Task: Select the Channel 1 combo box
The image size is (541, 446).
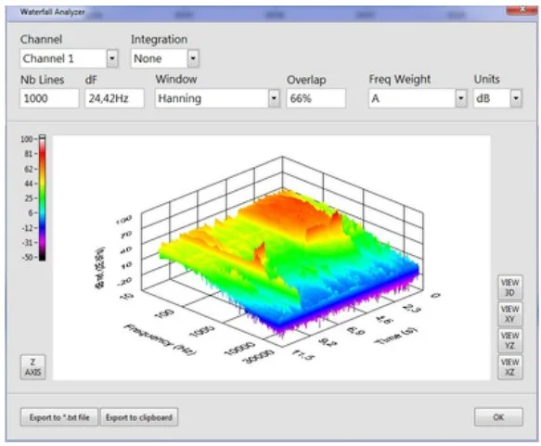Action: [x=69, y=58]
